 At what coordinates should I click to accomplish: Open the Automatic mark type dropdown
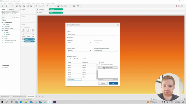pos(28,27)
